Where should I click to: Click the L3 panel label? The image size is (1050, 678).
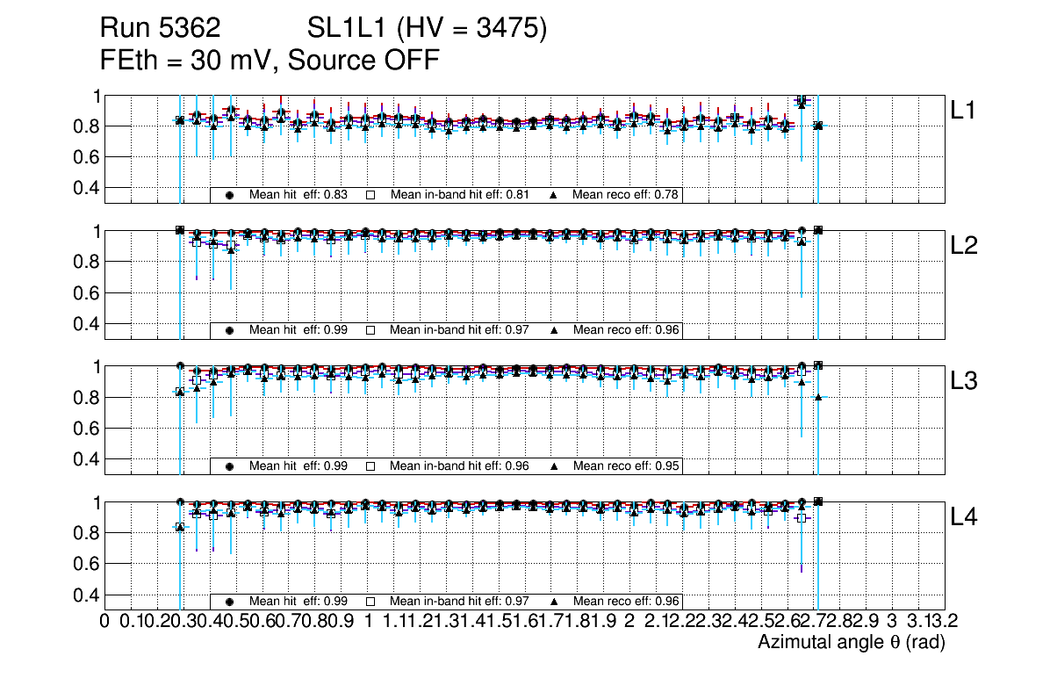pyautogui.click(x=964, y=382)
